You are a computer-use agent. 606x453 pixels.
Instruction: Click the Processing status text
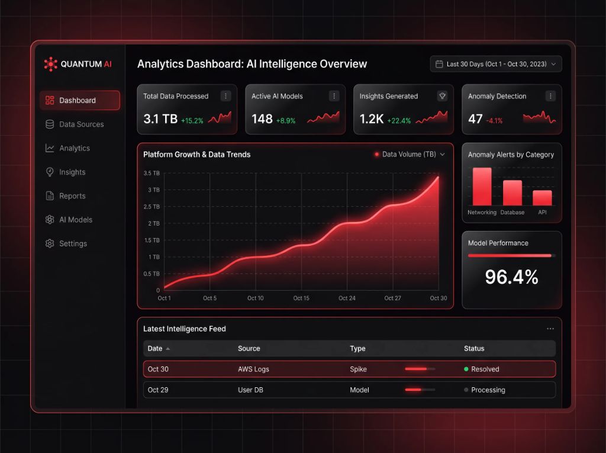(x=488, y=390)
